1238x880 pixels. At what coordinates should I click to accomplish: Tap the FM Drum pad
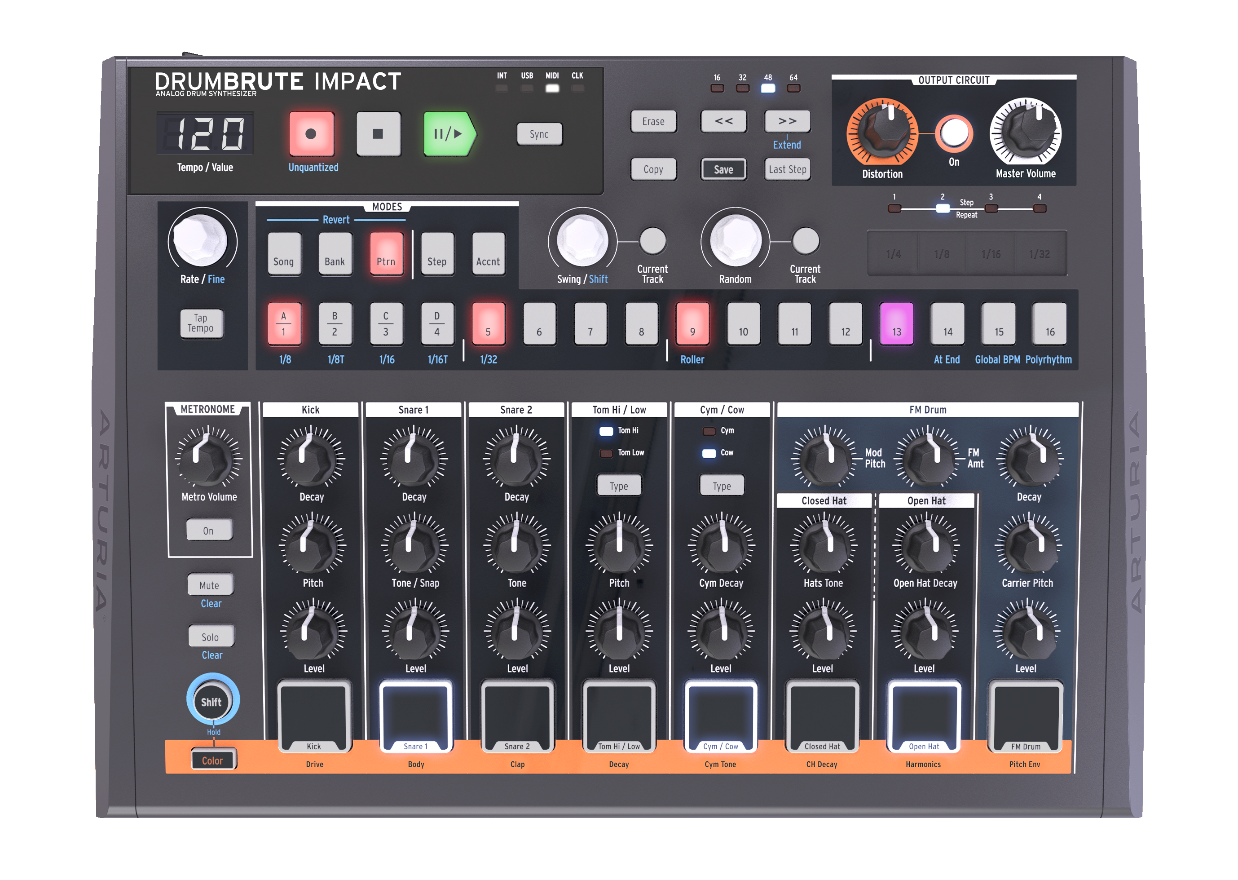(x=1025, y=715)
